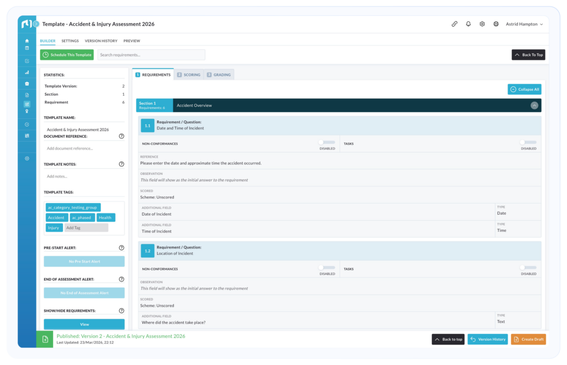Select the Grading step tab
The height and width of the screenshot is (365, 567).
219,75
